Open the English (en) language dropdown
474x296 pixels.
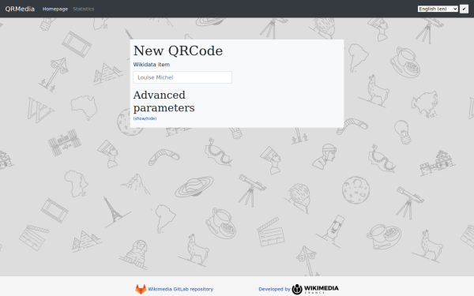pos(438,9)
